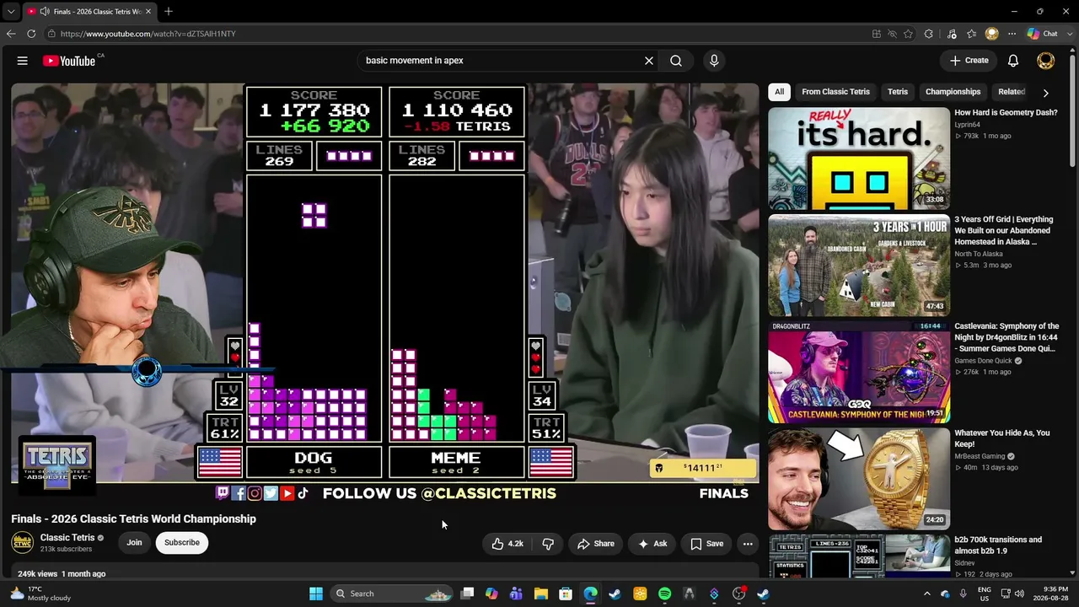Viewport: 1079px width, 607px height.
Task: Open the browser profile avatar
Action: point(992,34)
